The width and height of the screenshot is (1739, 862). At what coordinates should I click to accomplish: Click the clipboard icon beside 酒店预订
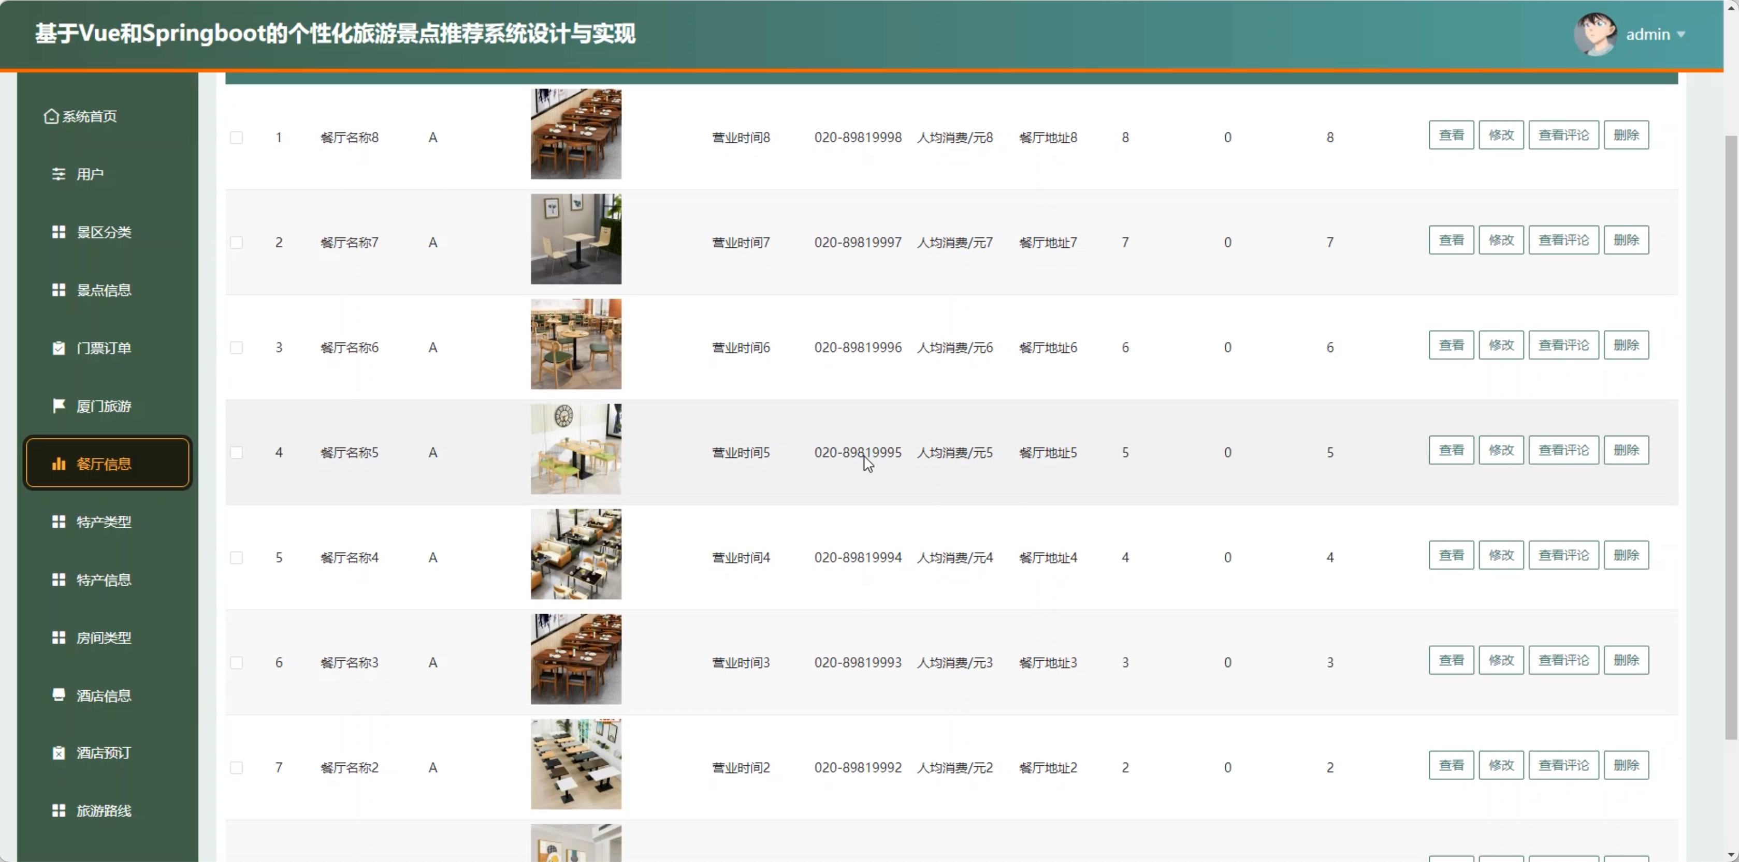59,753
